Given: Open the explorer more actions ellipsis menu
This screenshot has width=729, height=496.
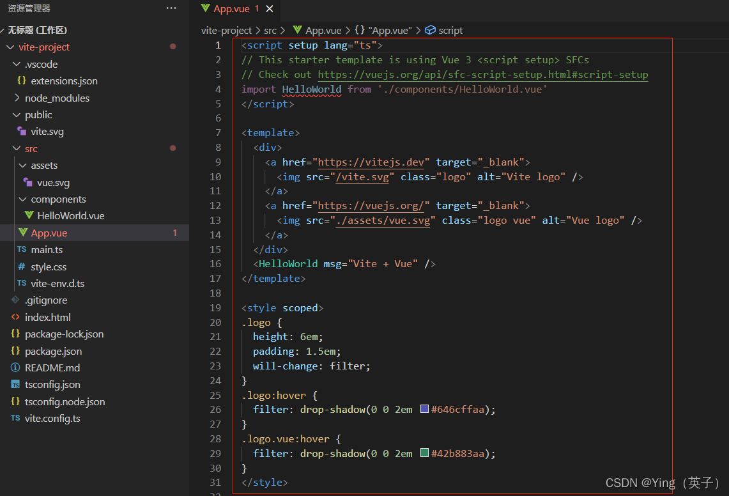Looking at the screenshot, I should (171, 8).
